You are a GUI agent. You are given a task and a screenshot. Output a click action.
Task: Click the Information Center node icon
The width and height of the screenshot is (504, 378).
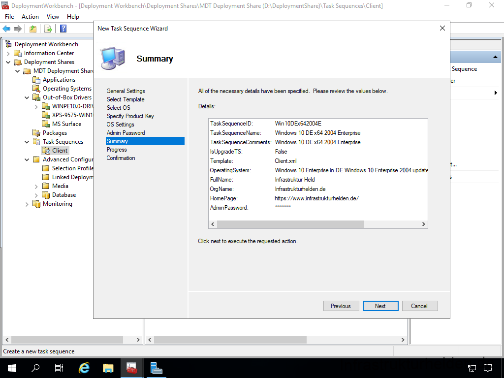(x=18, y=53)
